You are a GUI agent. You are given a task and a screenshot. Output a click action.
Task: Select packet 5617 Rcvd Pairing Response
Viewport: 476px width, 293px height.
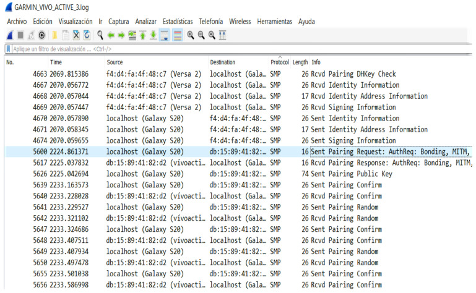pyautogui.click(x=238, y=163)
